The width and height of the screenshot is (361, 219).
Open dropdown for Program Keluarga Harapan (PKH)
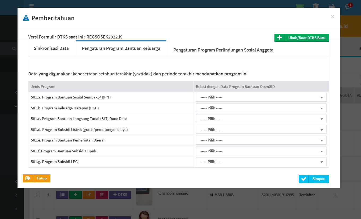click(x=261, y=108)
